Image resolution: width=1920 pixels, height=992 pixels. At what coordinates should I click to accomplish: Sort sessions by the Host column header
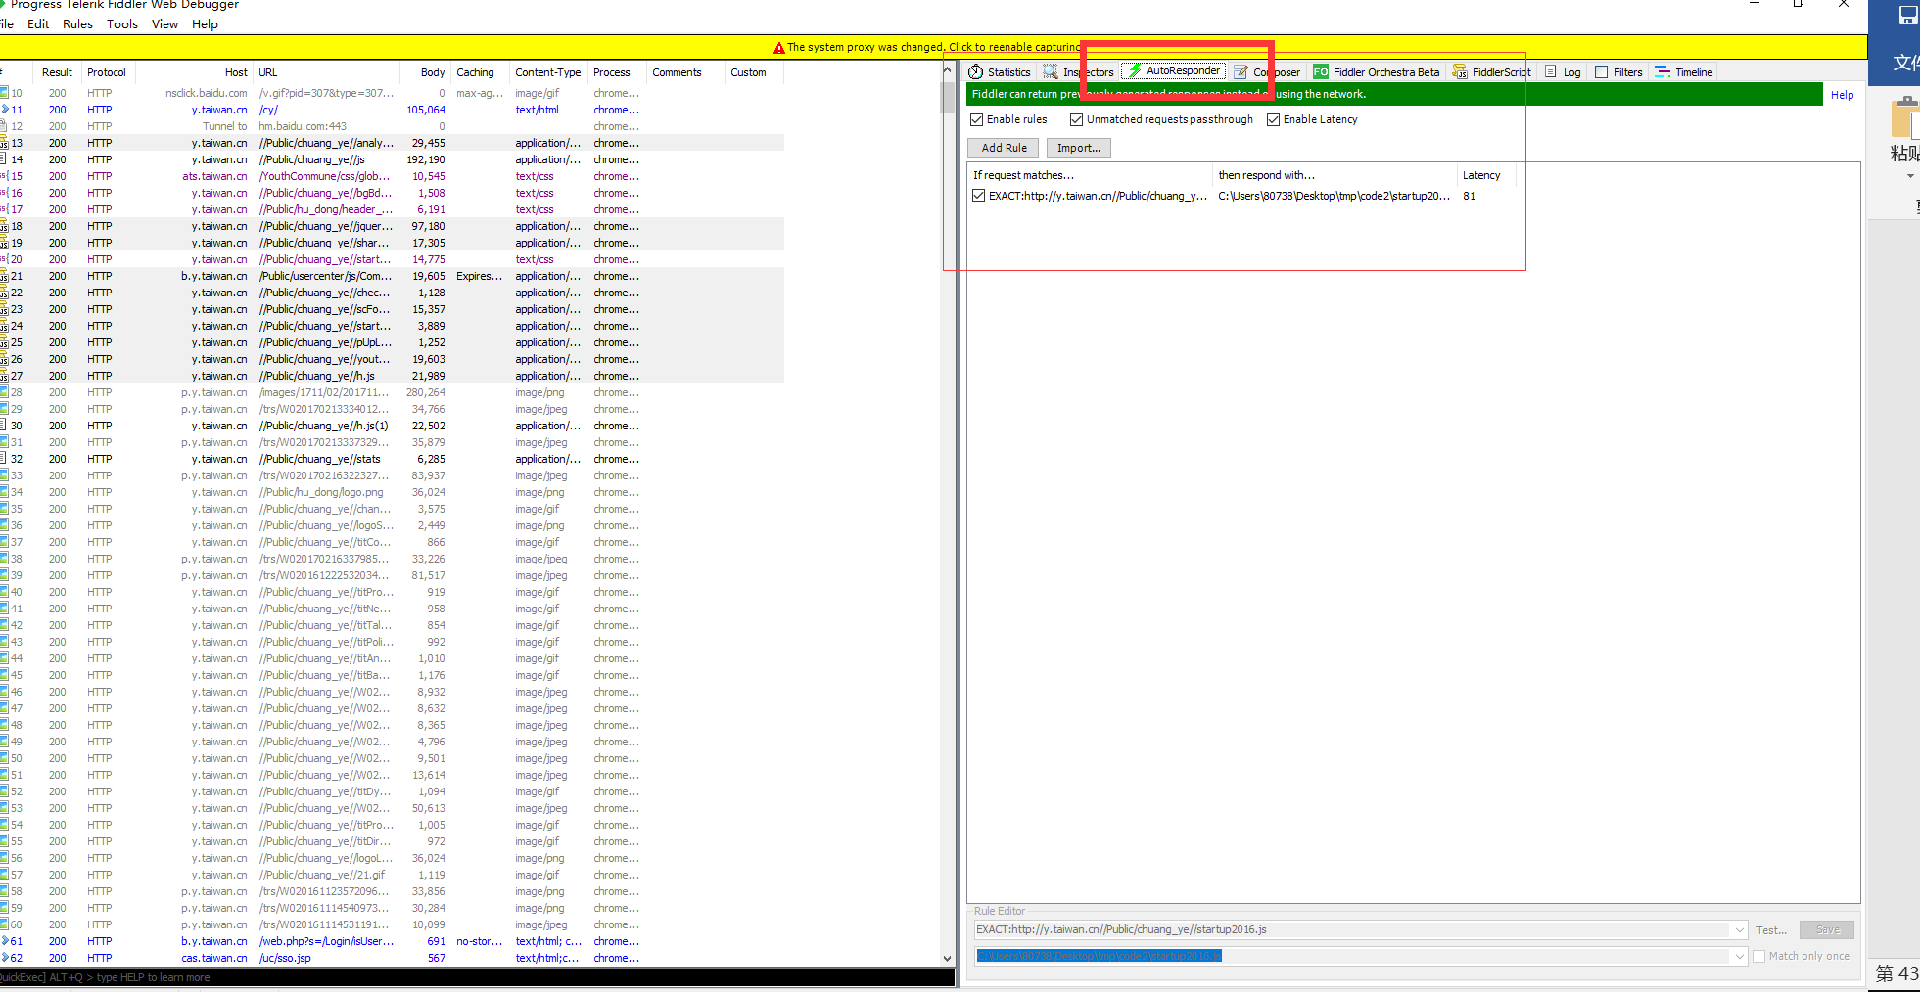coord(194,72)
